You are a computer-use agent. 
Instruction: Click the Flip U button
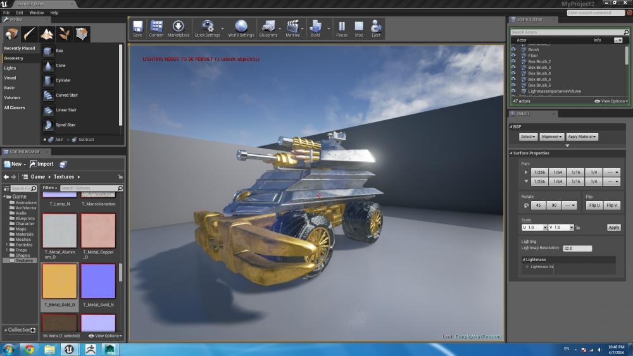coord(594,206)
